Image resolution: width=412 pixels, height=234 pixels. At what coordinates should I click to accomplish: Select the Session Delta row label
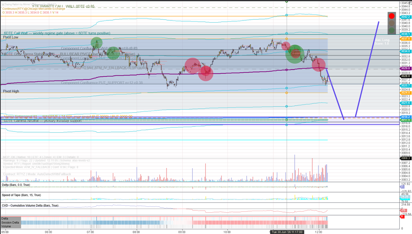tap(10, 222)
